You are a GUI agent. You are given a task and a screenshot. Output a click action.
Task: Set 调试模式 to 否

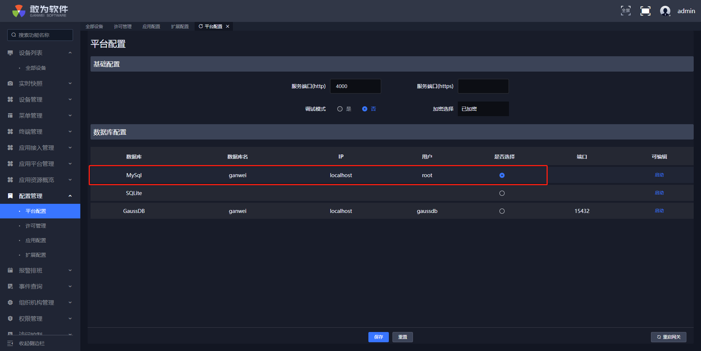365,109
